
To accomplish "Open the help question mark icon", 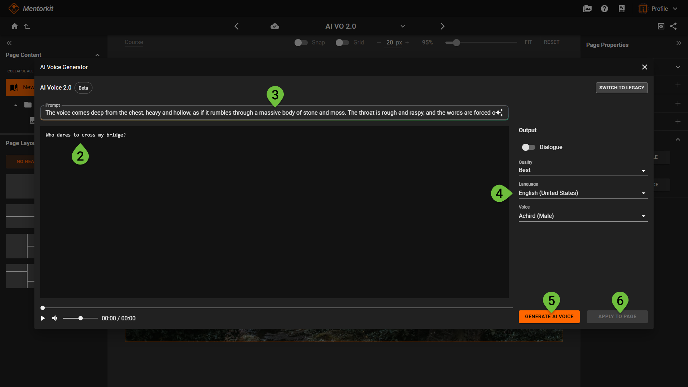I will 605,9.
